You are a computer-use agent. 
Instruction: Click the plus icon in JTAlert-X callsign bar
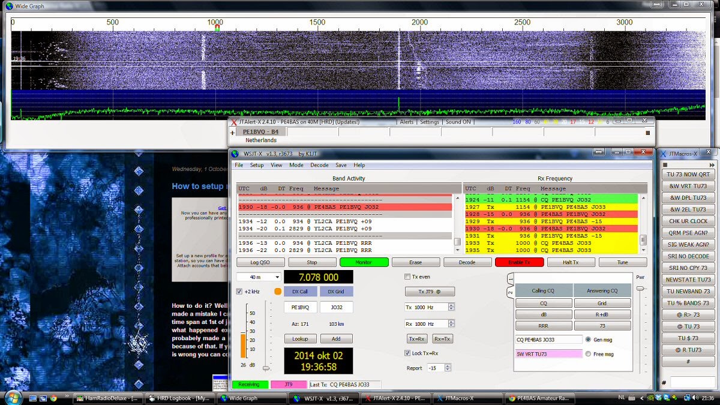(x=233, y=133)
